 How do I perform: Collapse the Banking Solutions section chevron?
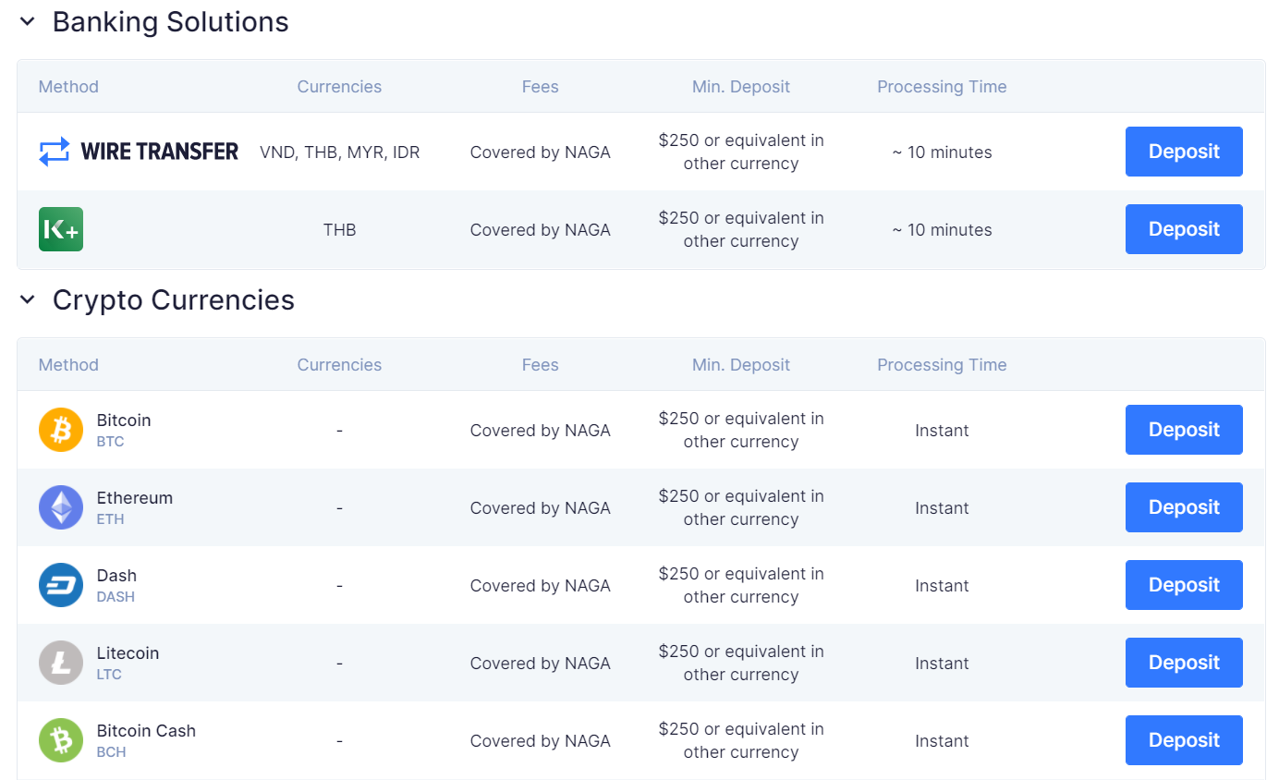[28, 21]
